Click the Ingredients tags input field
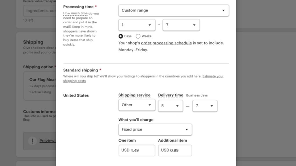Screen dimensions: 296x166 click(39, 11)
